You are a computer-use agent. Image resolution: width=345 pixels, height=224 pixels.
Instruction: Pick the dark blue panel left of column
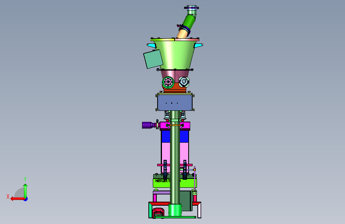(x=166, y=136)
